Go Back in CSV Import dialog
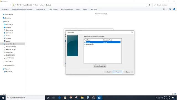 pos(108,72)
